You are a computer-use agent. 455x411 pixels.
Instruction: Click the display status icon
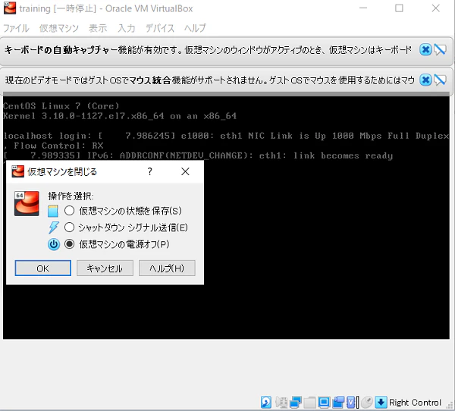coord(324,402)
